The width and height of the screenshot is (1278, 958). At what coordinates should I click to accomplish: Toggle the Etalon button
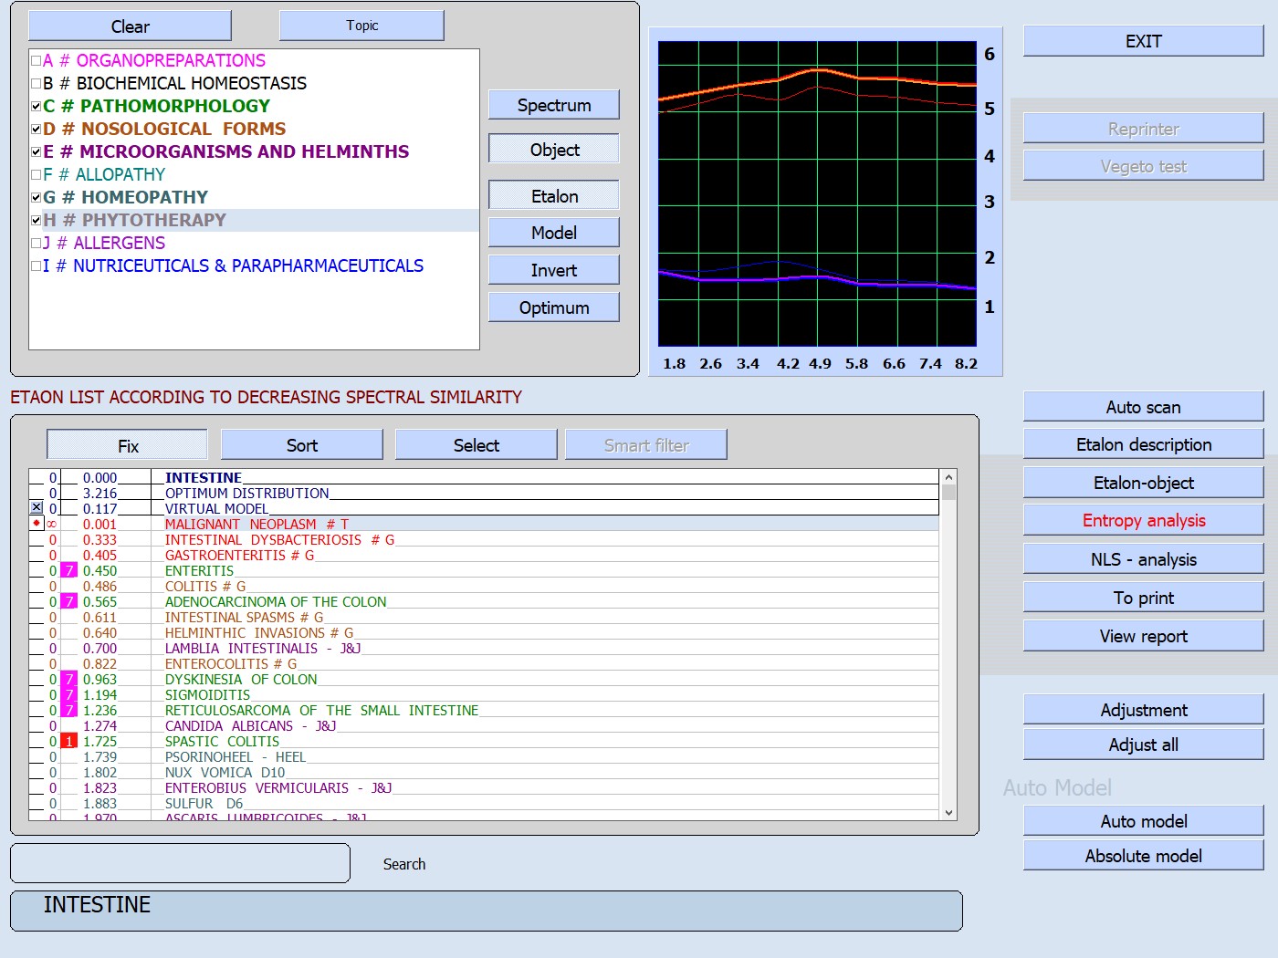point(554,195)
